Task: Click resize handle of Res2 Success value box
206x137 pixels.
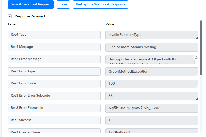Action: pos(197,123)
